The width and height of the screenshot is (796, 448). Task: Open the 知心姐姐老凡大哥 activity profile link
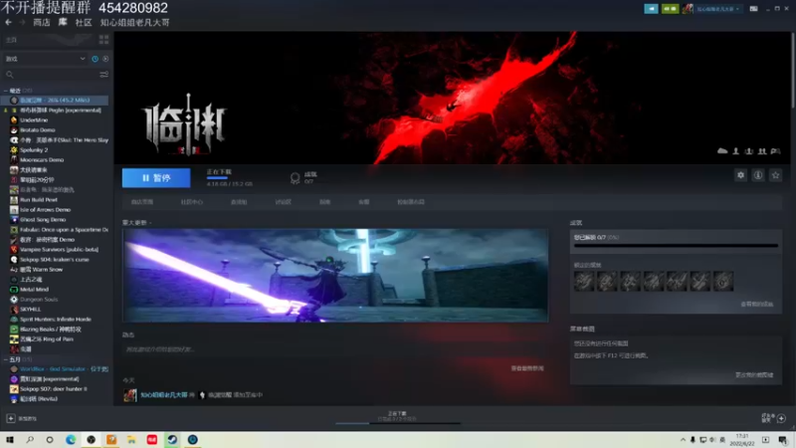(163, 394)
